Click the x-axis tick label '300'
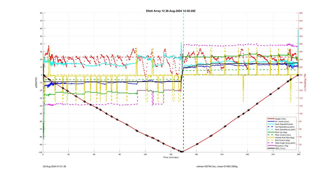330x171 pixels. pyautogui.click(x=298, y=155)
